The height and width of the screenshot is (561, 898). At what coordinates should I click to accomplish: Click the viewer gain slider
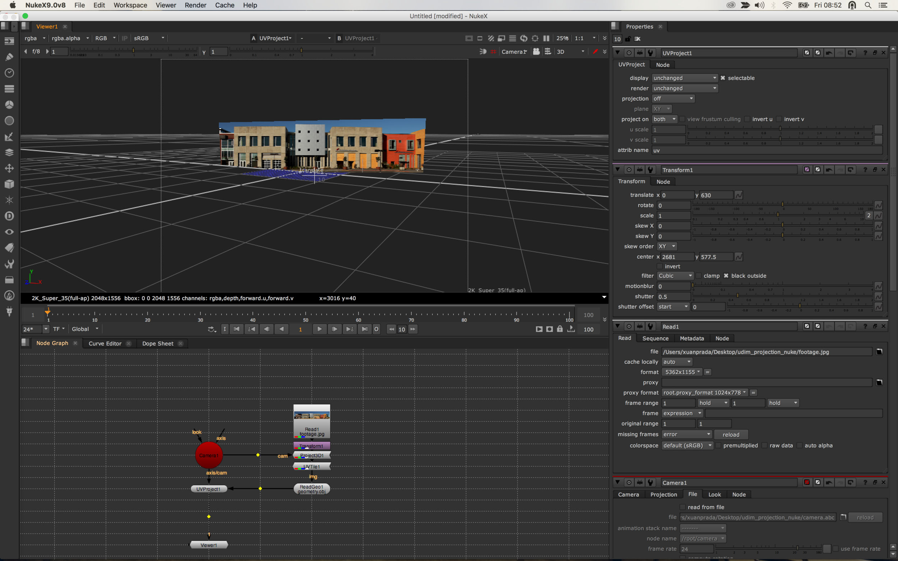pos(134,51)
